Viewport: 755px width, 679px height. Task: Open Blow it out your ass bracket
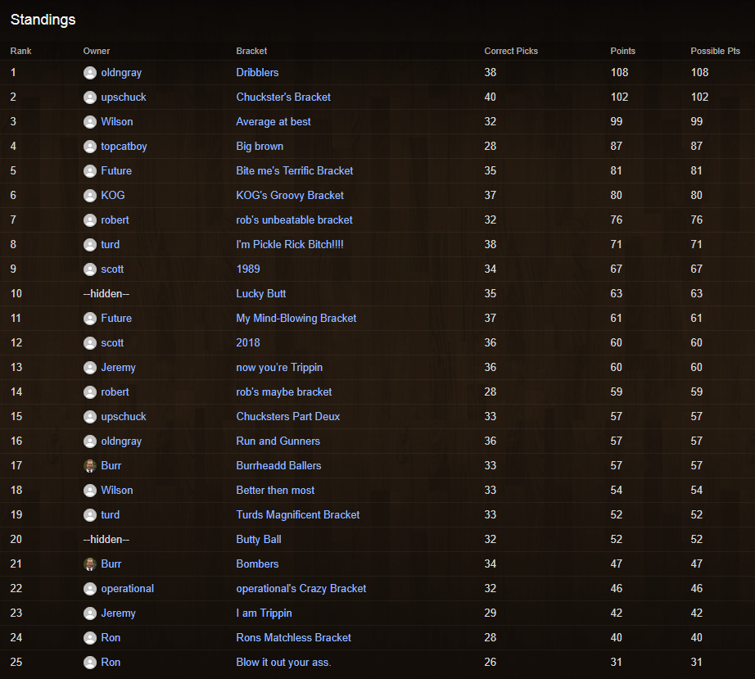283,662
